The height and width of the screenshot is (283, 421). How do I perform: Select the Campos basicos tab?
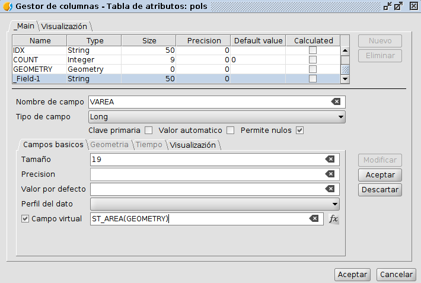tap(53, 145)
